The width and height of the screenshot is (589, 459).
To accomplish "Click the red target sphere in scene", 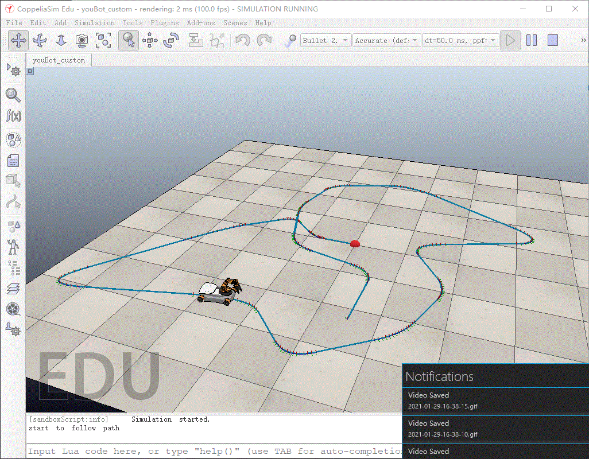I will [x=355, y=244].
